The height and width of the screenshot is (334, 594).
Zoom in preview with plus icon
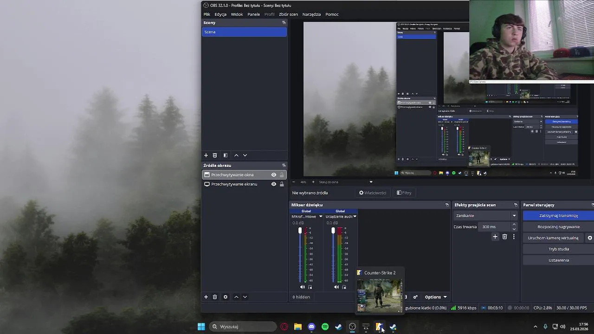(313, 182)
